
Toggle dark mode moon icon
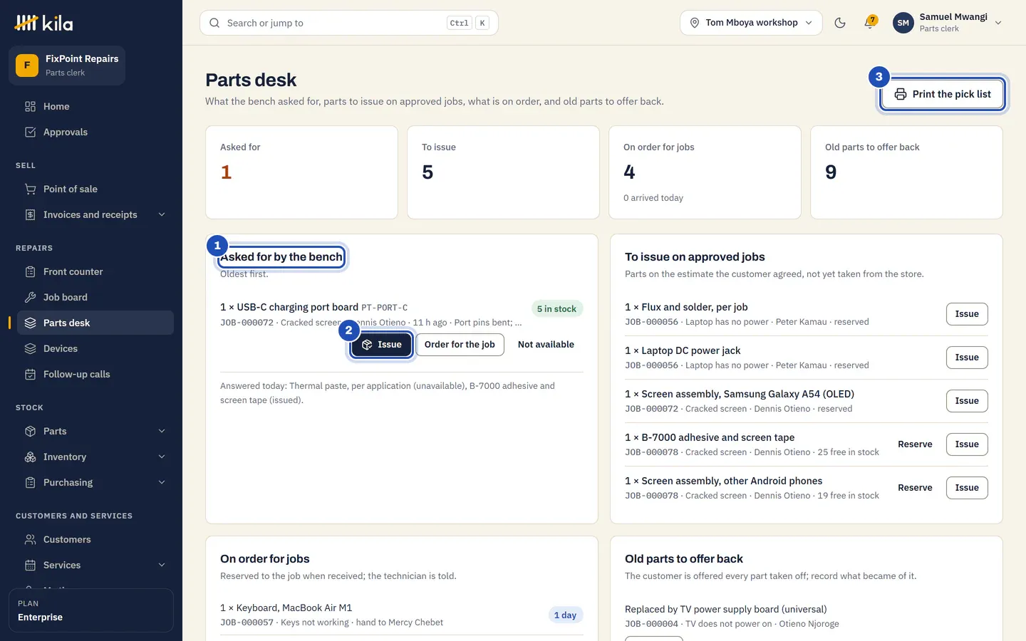click(x=840, y=23)
